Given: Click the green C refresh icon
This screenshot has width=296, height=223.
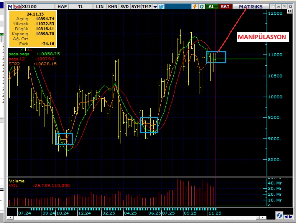Looking at the screenshot, I should [x=202, y=7].
